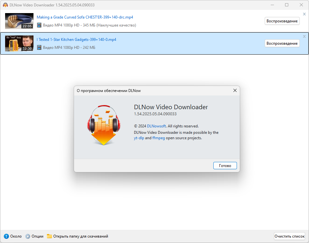
Task: Remove the Curved Sofa item with its X
Action: coord(304,14)
